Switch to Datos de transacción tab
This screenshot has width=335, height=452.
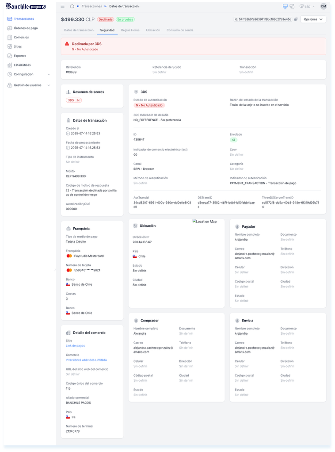coord(79,30)
